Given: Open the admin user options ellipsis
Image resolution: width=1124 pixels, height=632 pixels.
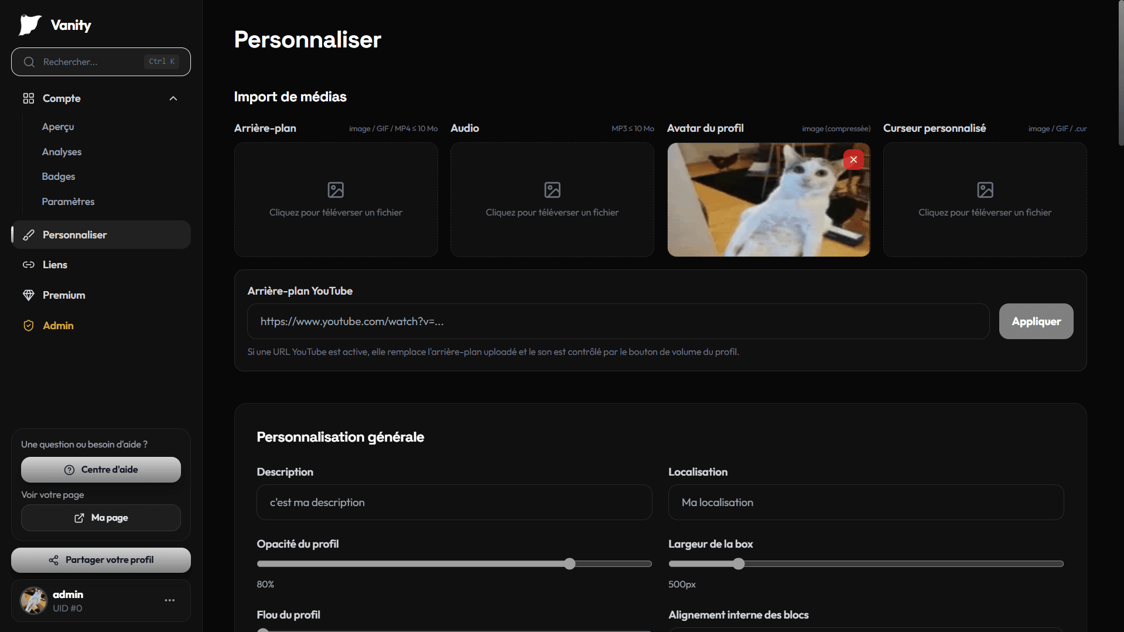Looking at the screenshot, I should pyautogui.click(x=170, y=600).
